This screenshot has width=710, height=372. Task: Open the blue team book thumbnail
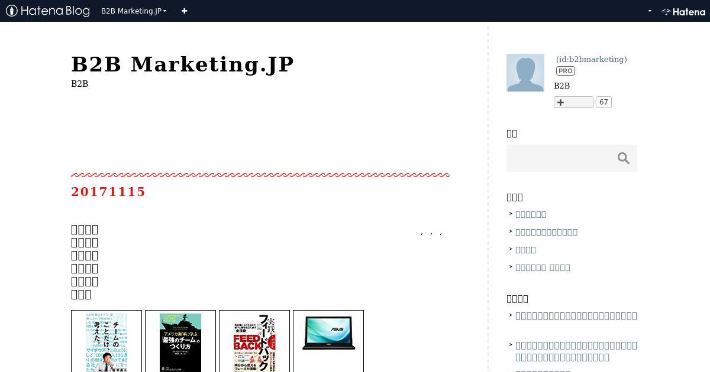tap(106, 341)
